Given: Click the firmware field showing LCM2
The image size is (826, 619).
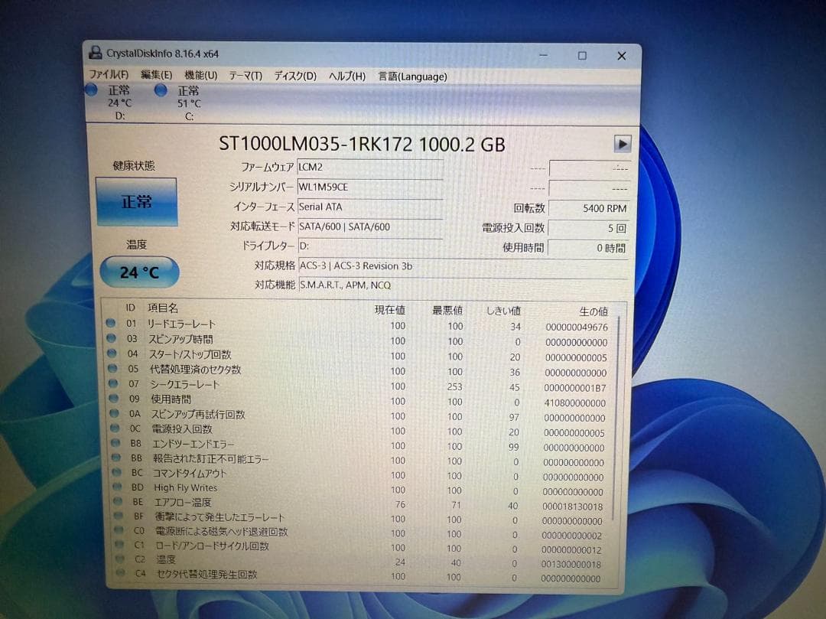Looking at the screenshot, I should (x=369, y=167).
